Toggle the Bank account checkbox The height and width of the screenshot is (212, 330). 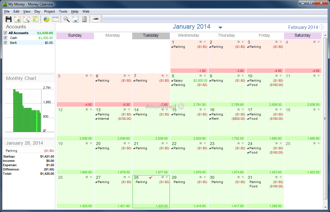tap(5, 43)
